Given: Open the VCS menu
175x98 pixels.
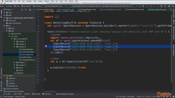Looking at the screenshot, I should (x=66, y=1).
